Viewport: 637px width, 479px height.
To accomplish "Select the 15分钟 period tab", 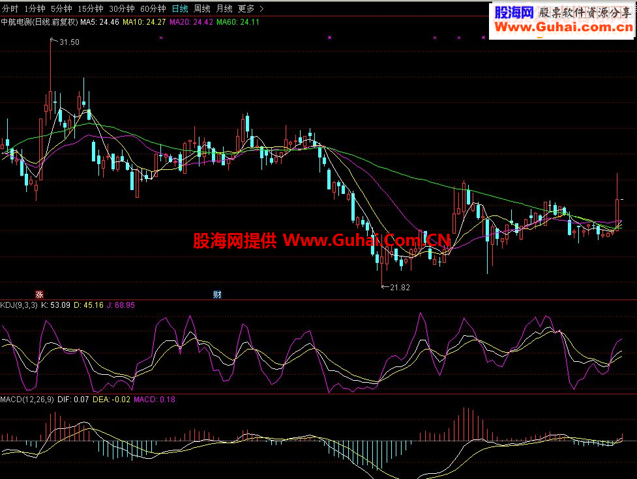I will (91, 8).
